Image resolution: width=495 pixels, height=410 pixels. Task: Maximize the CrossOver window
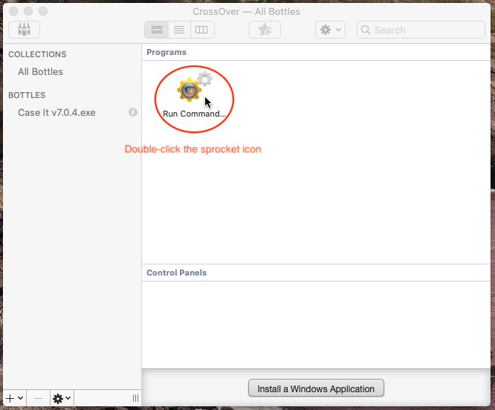[43, 11]
